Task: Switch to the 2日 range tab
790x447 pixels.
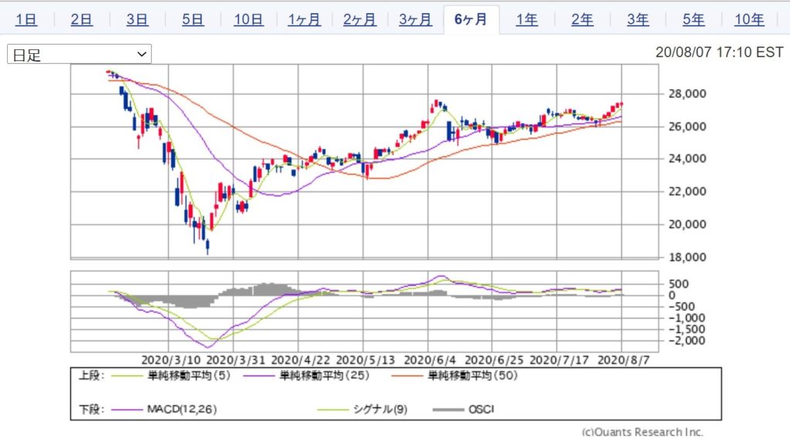Action: (81, 20)
